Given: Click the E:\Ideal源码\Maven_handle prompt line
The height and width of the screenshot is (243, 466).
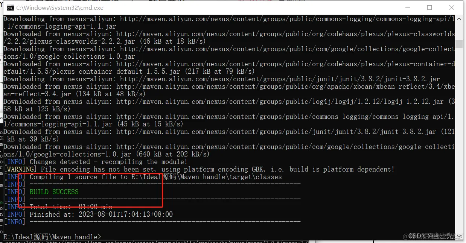Looking at the screenshot, I should [x=52, y=237].
